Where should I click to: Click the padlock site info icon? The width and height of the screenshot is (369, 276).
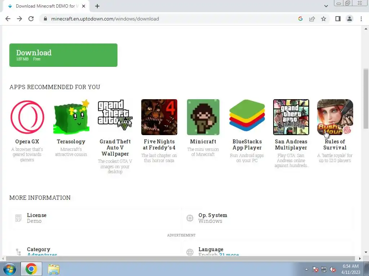click(x=45, y=19)
